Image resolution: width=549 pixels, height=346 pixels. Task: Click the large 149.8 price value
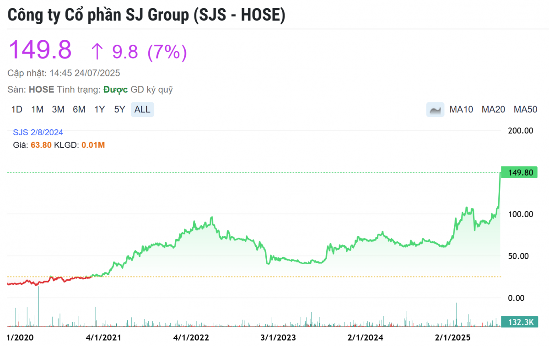40,50
